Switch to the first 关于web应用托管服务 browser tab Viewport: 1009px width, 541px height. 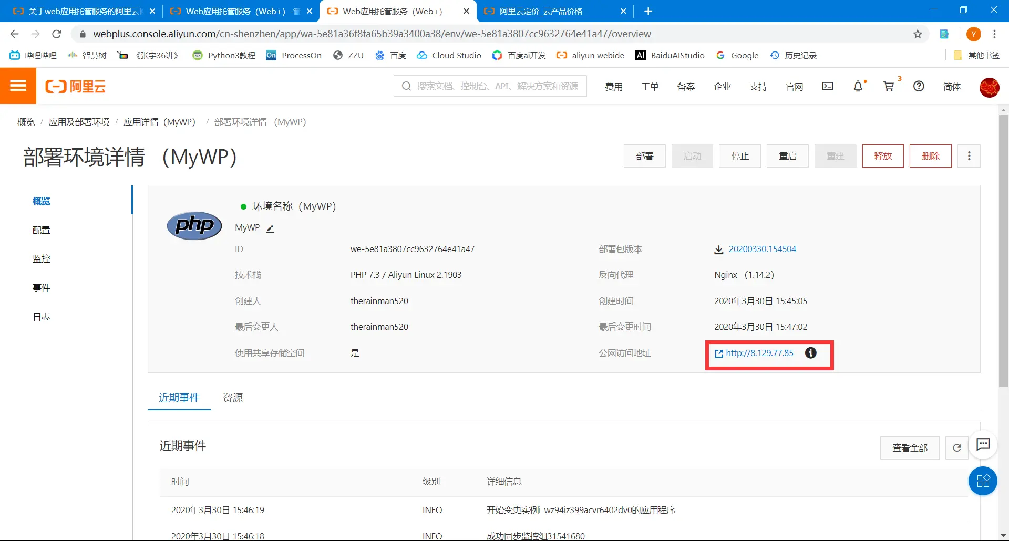point(84,11)
